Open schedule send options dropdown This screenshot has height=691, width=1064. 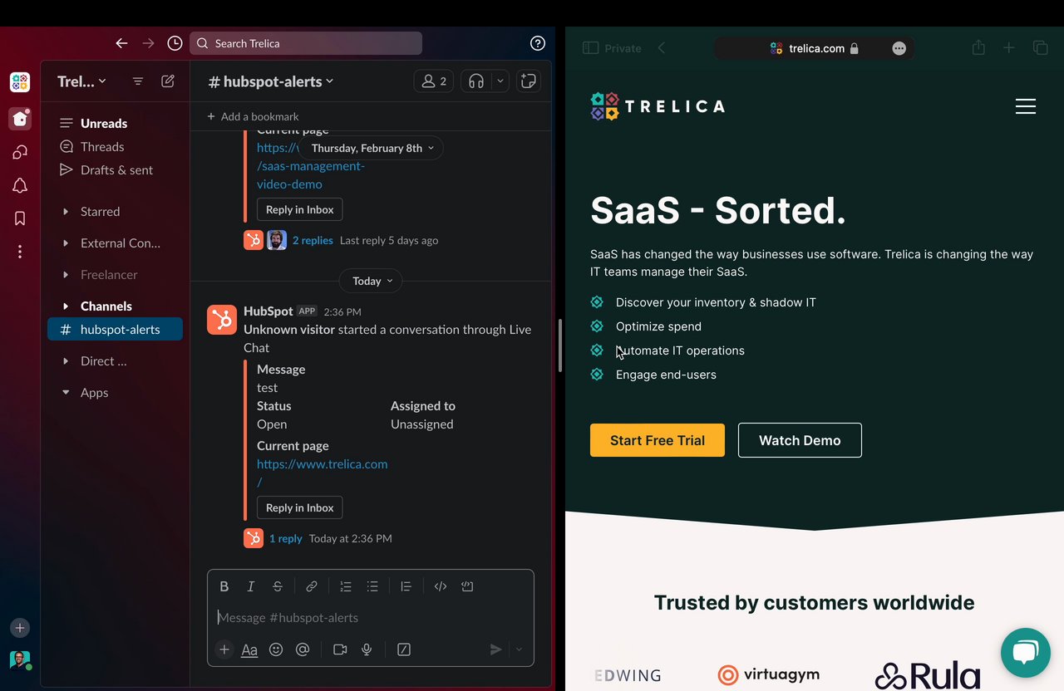pyautogui.click(x=519, y=649)
